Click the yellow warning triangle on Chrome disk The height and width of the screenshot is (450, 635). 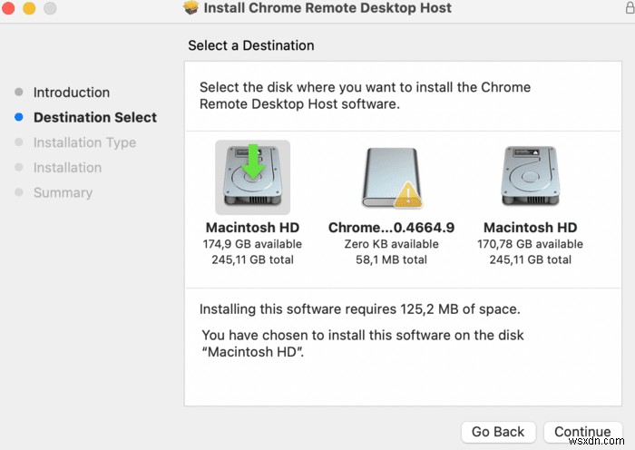pos(408,192)
